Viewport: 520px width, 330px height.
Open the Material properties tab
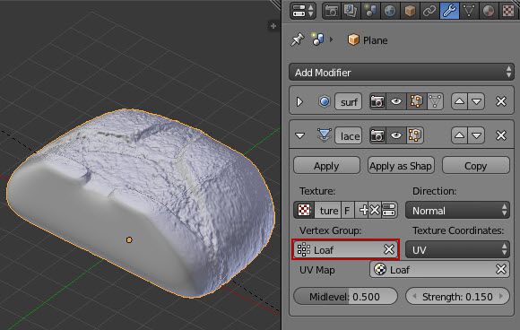[488, 11]
